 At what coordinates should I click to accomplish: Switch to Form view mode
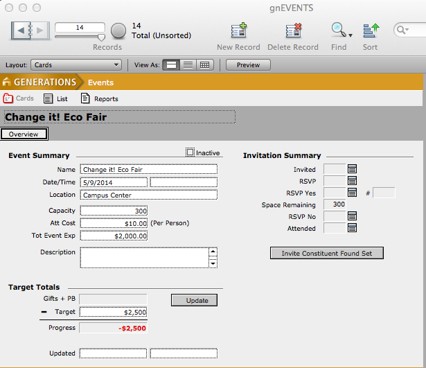point(170,65)
